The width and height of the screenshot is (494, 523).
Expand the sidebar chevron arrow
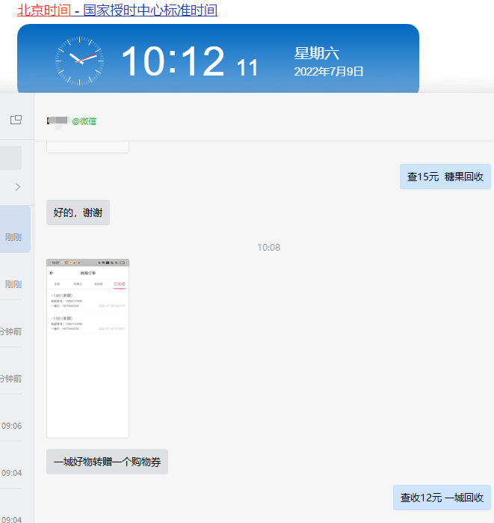click(x=18, y=187)
